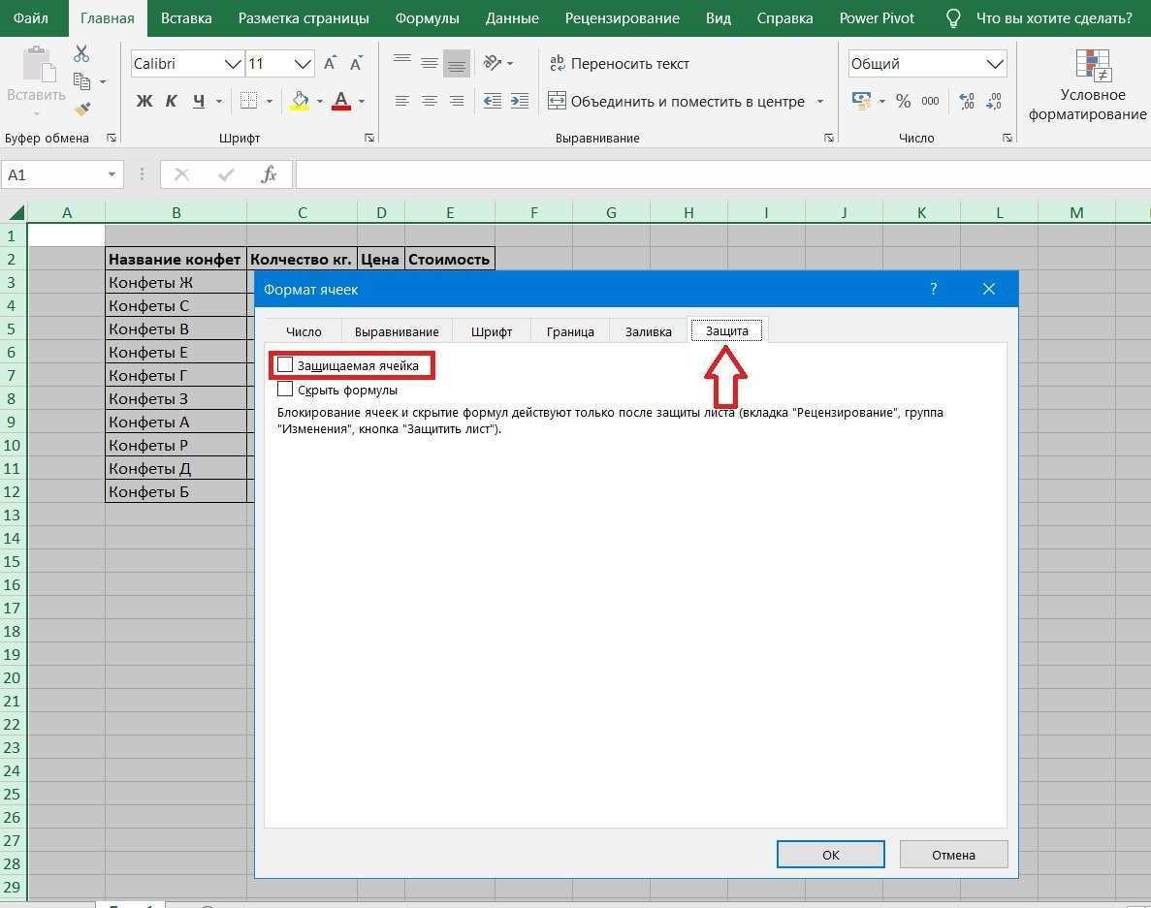Apply italic formatting with the К icon

(172, 100)
